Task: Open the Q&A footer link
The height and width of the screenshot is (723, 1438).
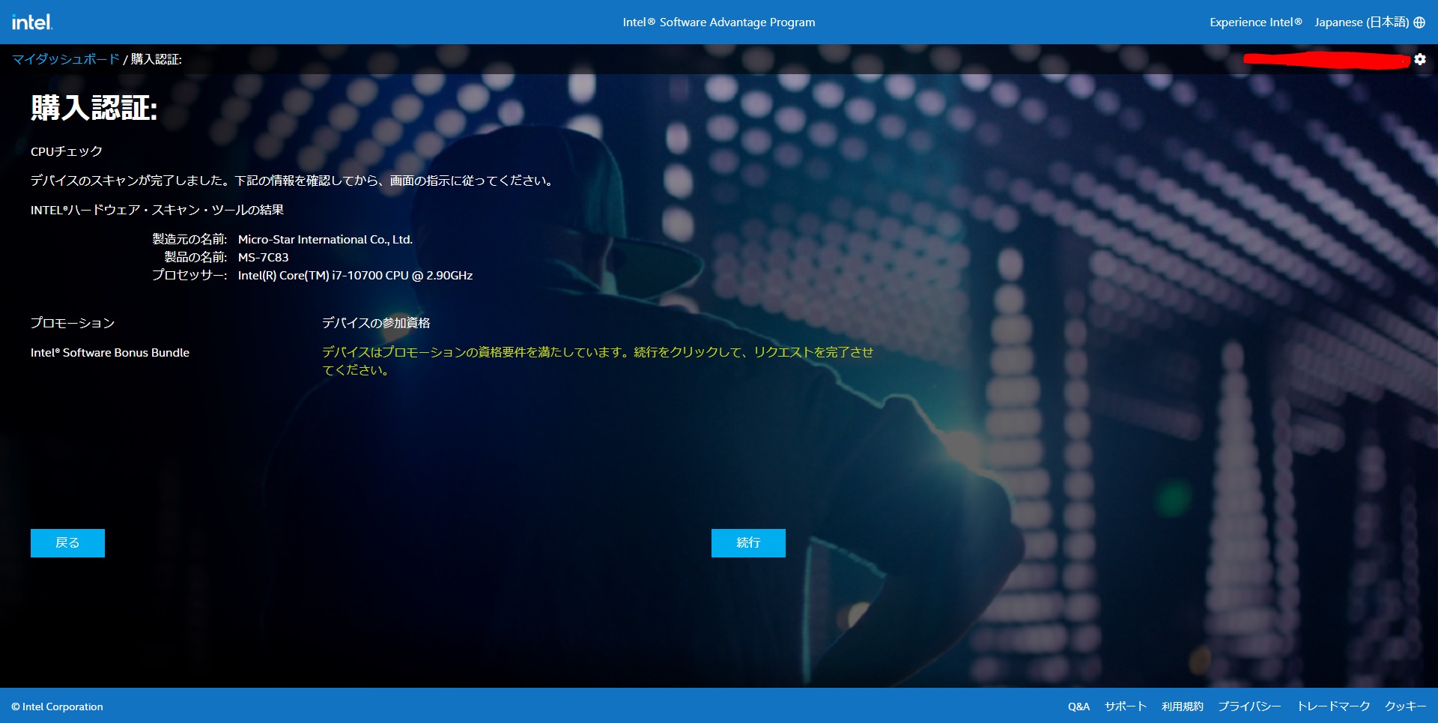Action: coord(1078,707)
